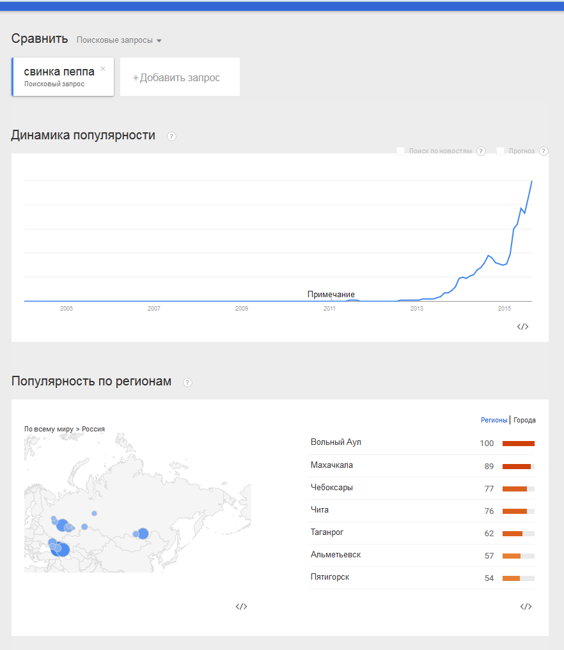564x650 pixels.
Task: Click the help icon beside Динамика популярности
Action: tap(171, 136)
